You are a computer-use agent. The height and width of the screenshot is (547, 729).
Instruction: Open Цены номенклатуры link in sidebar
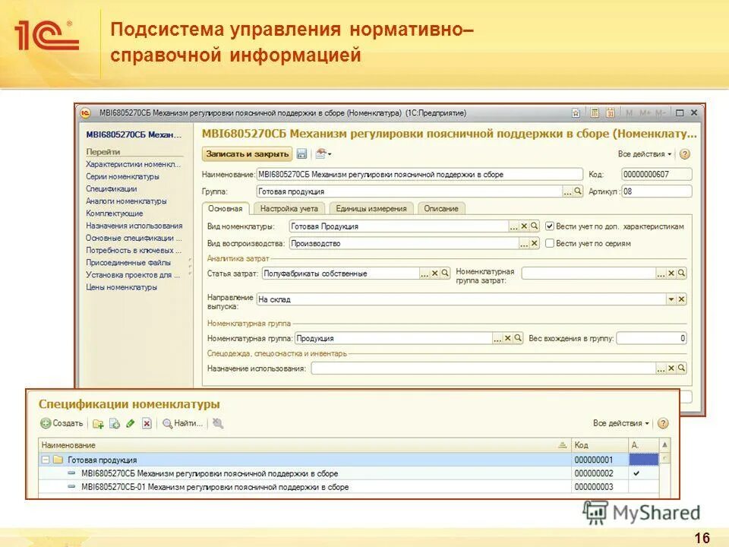(x=121, y=287)
